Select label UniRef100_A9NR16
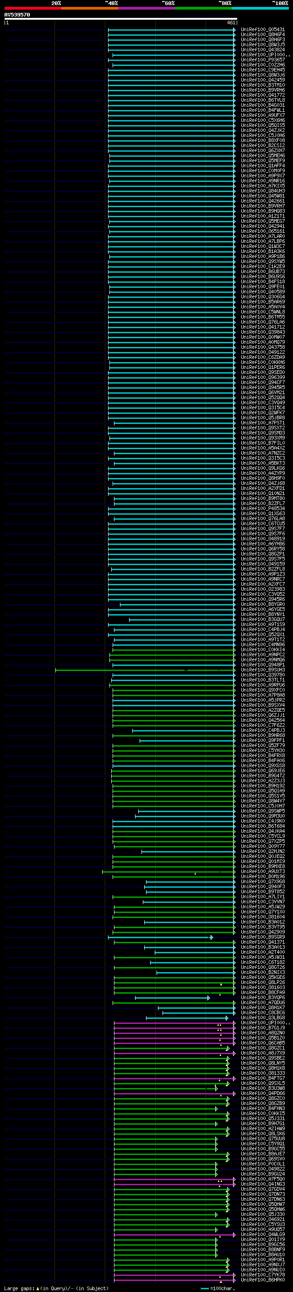The height and width of the screenshot is (1292, 293). tap(262, 181)
